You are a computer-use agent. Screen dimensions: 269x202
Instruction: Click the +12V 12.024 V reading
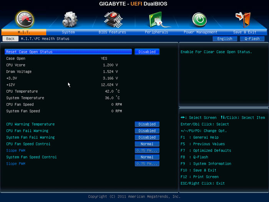coord(110,85)
